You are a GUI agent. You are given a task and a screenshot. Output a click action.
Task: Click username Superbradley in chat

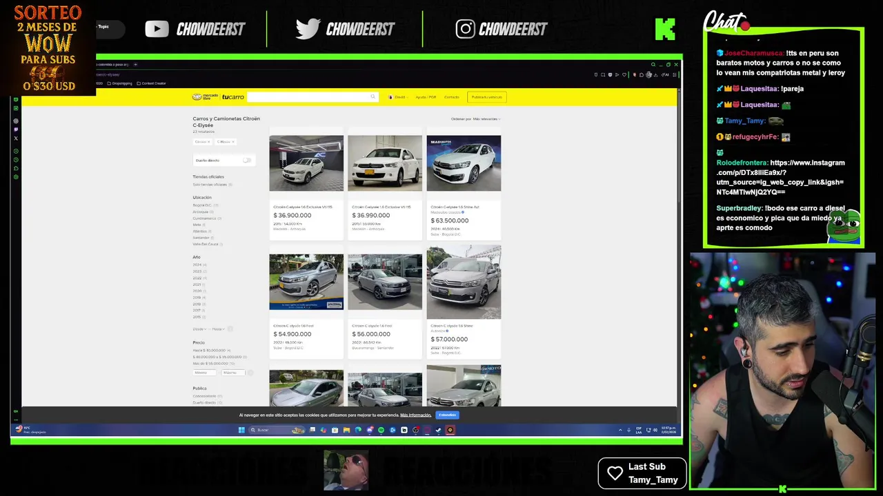point(739,208)
